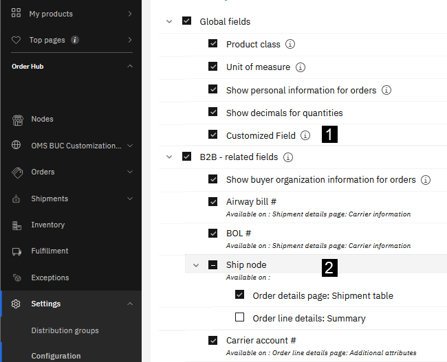Click the Inventory building icon in sidebar

click(17, 225)
